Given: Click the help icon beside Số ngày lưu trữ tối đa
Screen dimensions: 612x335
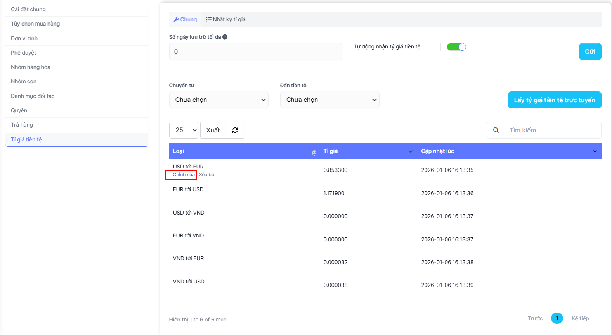Looking at the screenshot, I should [225, 37].
